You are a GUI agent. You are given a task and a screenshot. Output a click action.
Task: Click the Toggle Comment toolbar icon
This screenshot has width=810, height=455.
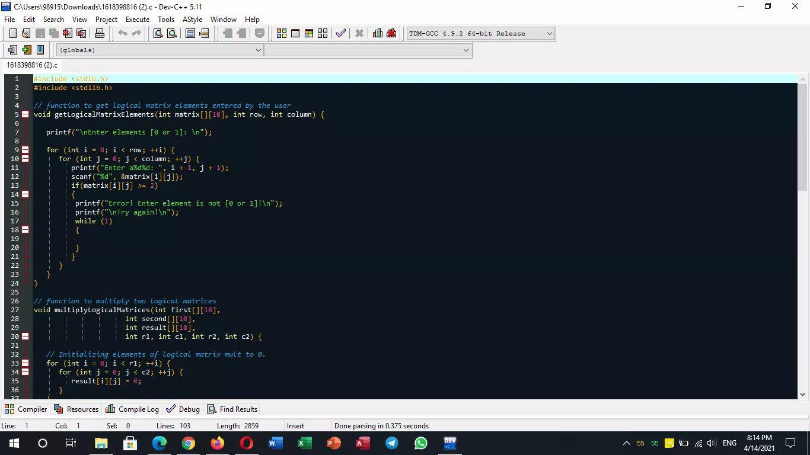[x=260, y=33]
